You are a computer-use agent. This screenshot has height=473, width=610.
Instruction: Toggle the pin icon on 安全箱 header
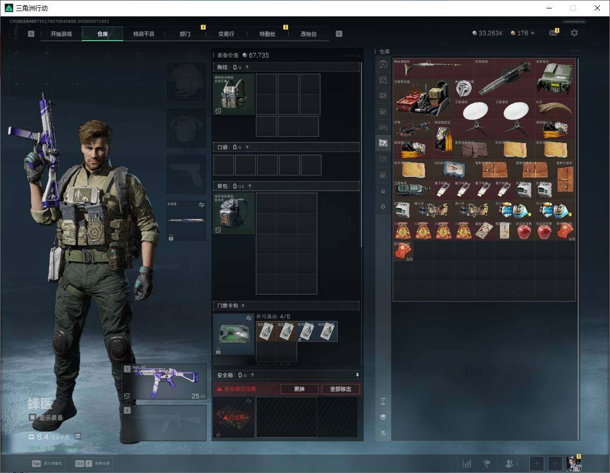[357, 375]
